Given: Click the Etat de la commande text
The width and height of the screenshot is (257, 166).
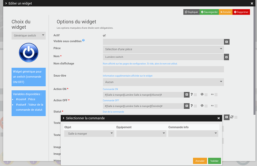Looking at the screenshot, I should coord(113,112).
